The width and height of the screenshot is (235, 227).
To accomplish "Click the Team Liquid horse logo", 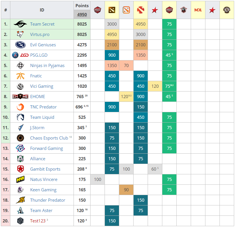I will [20, 117].
